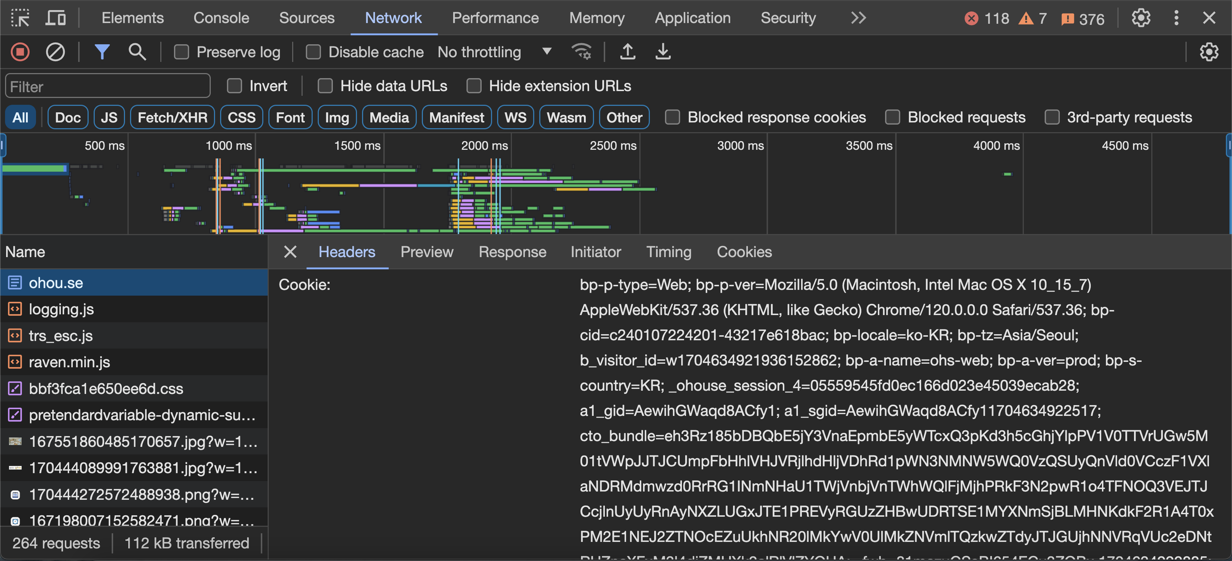Switch to the Console tab
This screenshot has width=1232, height=561.
tap(221, 18)
